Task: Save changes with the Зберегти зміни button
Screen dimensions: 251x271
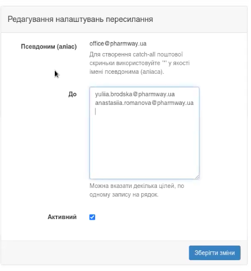Action: pos(215,253)
